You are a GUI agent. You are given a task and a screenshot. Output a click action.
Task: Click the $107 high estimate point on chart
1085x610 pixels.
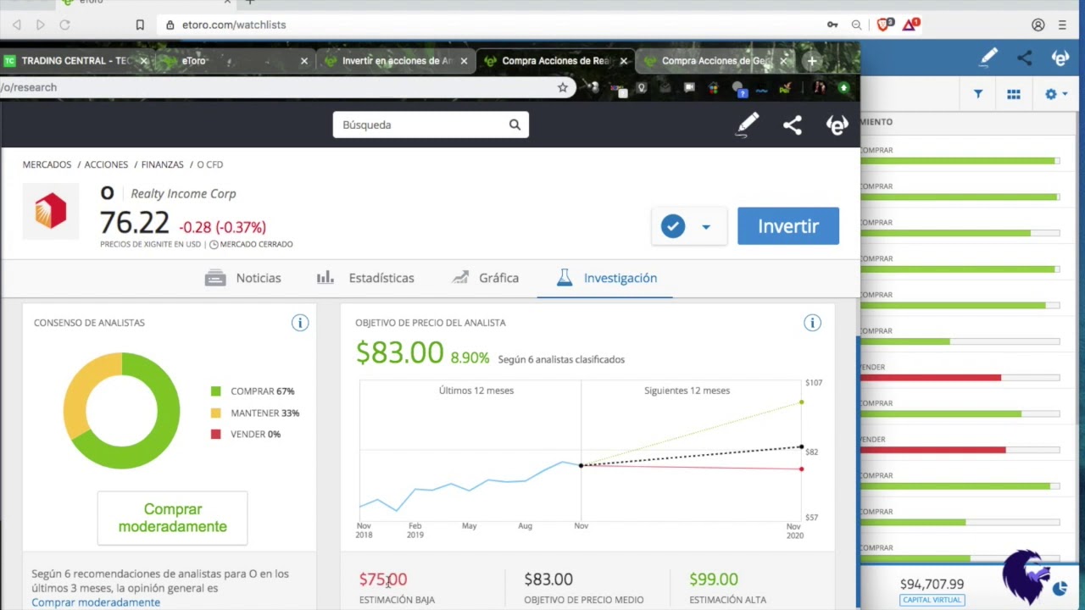pyautogui.click(x=801, y=402)
